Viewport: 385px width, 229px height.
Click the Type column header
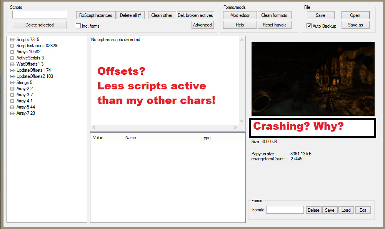[x=220, y=138]
